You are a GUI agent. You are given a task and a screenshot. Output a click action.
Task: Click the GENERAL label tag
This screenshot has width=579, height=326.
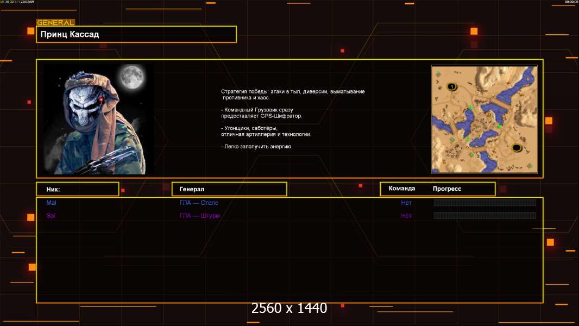tap(55, 23)
